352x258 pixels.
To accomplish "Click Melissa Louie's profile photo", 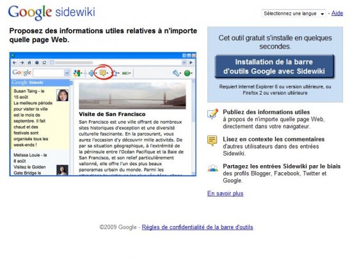I will pyautogui.click(x=63, y=170).
